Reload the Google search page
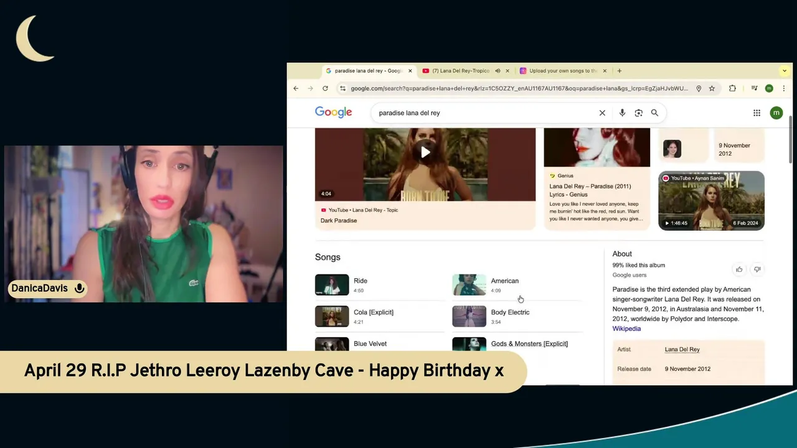797x448 pixels. [x=325, y=88]
